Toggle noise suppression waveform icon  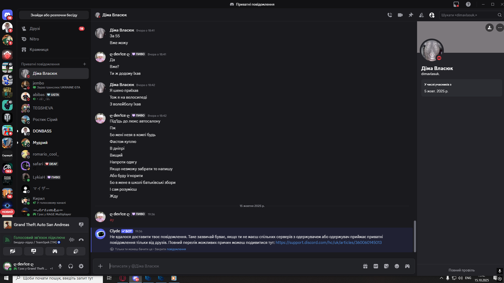(x=72, y=240)
